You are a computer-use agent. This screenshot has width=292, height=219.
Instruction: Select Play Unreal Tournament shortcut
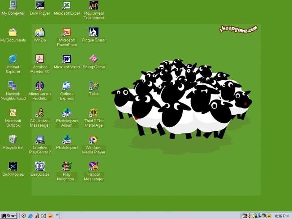pyautogui.click(x=94, y=10)
